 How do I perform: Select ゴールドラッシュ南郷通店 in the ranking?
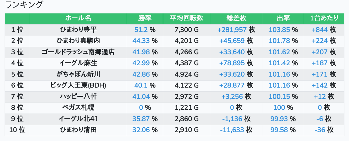point(78,52)
